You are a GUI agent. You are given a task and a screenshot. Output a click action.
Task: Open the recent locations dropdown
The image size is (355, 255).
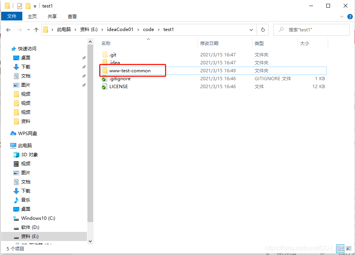(28, 30)
